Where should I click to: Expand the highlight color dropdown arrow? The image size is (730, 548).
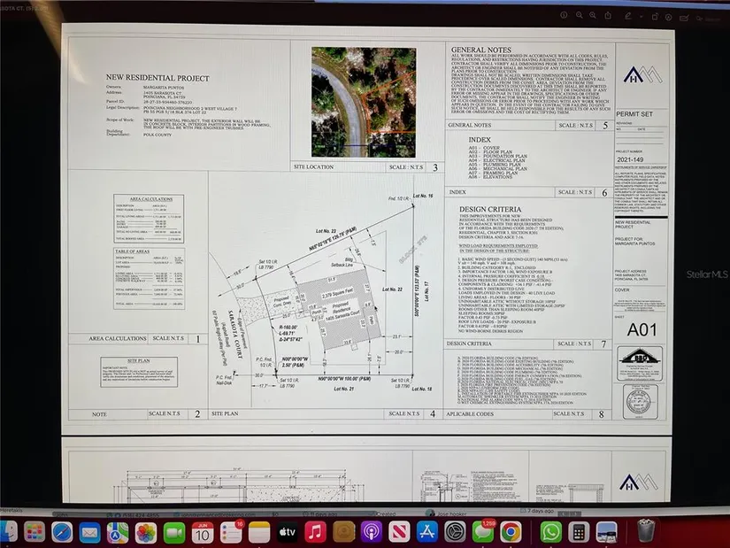coord(642,16)
